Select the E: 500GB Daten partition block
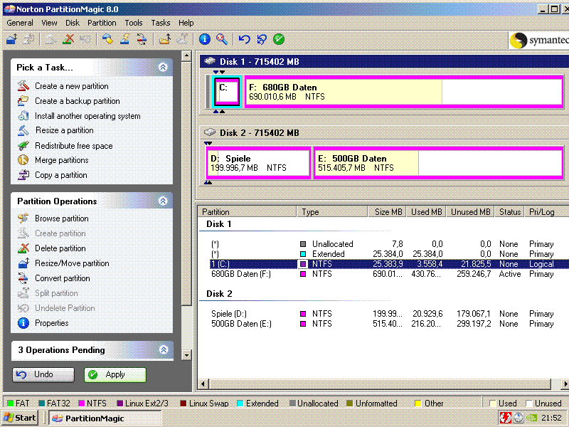Screen dimensions: 569x427 (x=439, y=163)
